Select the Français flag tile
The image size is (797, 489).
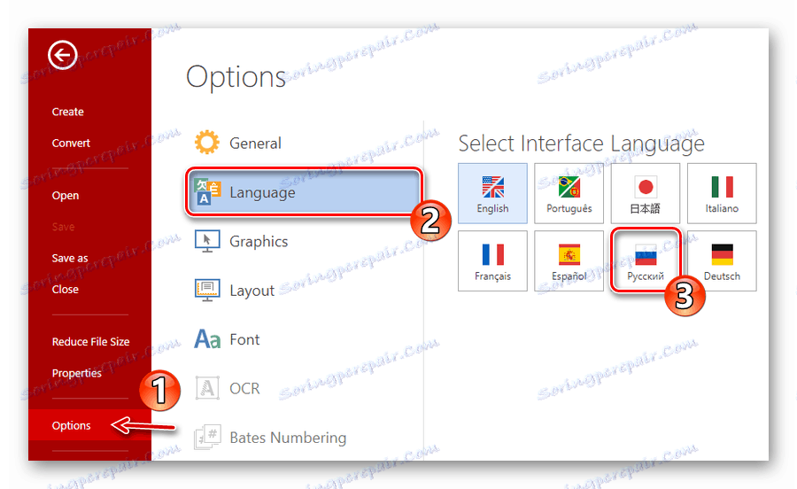(492, 260)
